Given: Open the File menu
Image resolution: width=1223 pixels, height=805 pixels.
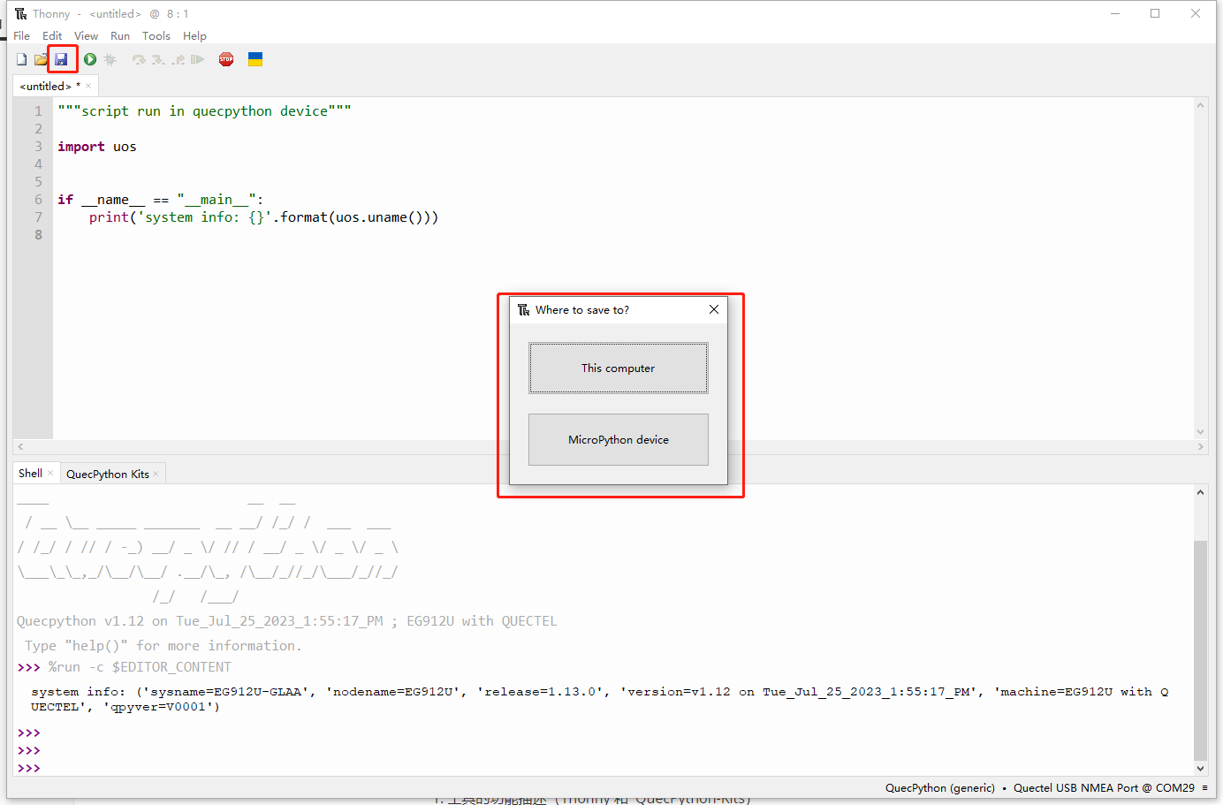Looking at the screenshot, I should 22,36.
